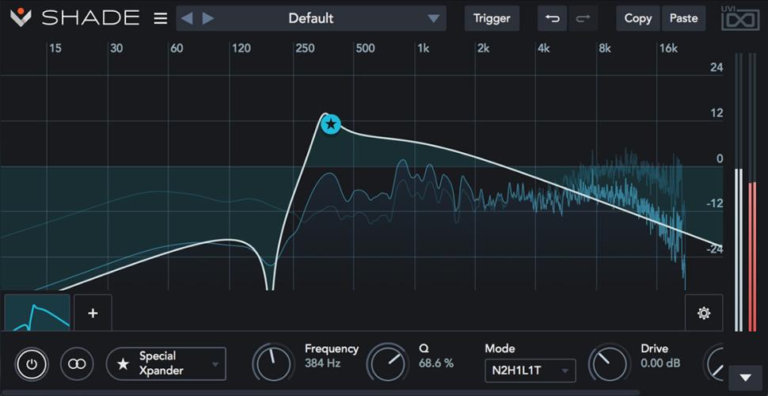This screenshot has height=396, width=768.
Task: Toggle the band power button
Action: point(32,364)
